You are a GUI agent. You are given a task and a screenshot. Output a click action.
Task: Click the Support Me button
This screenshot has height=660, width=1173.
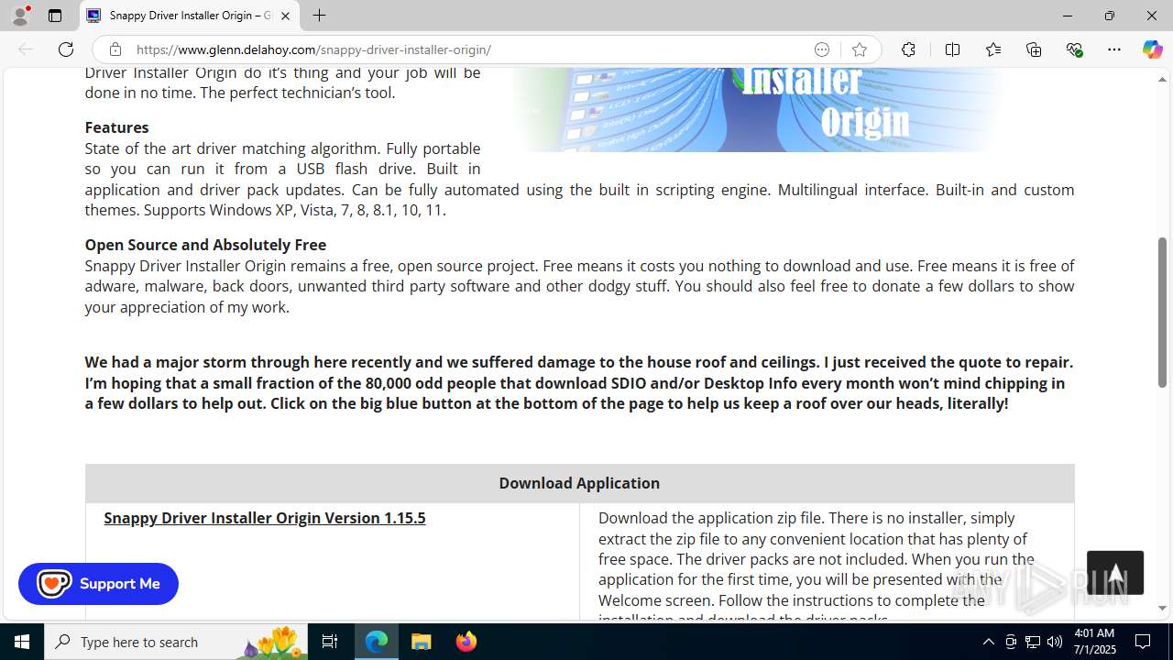tap(98, 584)
